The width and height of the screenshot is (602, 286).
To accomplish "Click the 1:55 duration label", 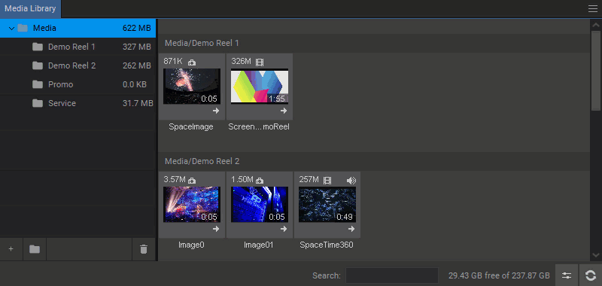I will pyautogui.click(x=277, y=99).
